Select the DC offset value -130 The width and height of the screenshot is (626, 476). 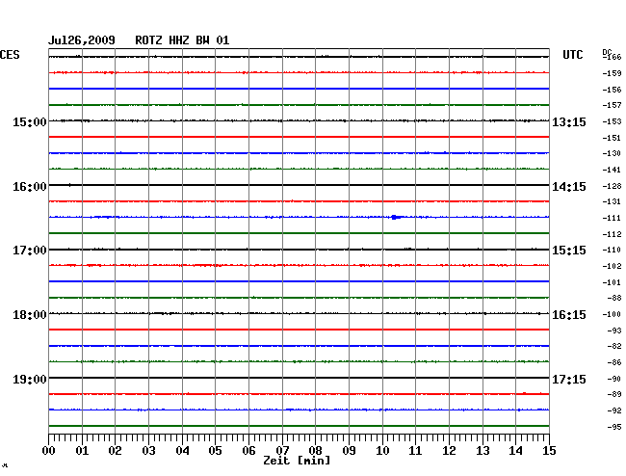[x=612, y=153]
